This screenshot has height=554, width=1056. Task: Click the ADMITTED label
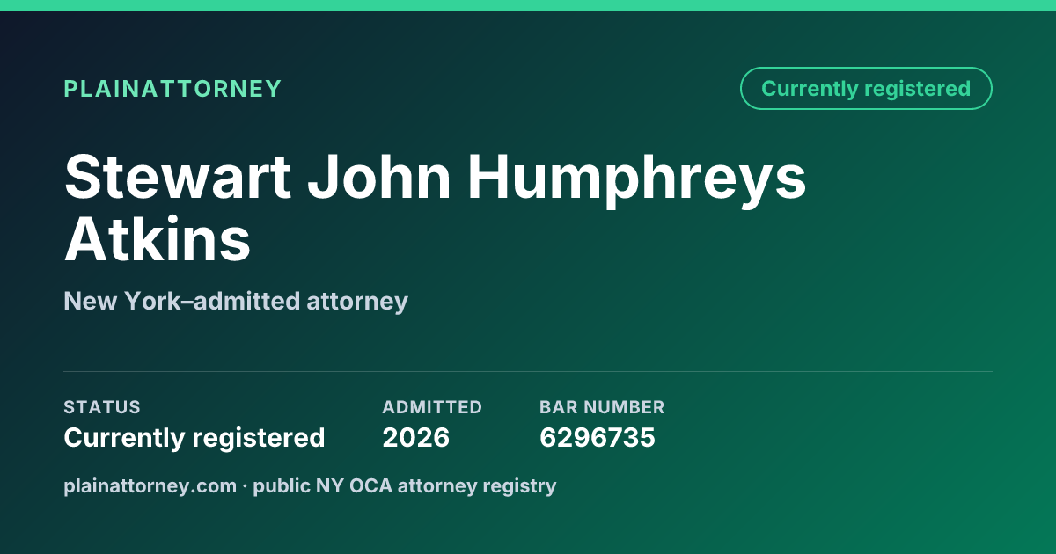(x=432, y=407)
